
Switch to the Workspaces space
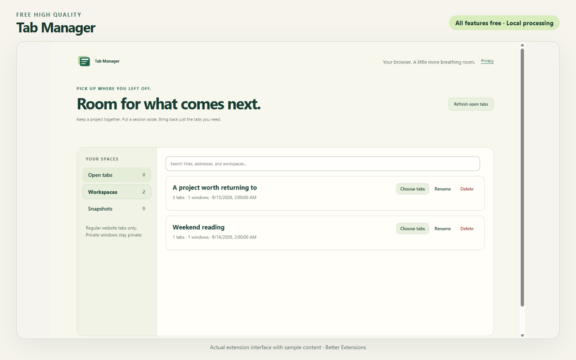(117, 192)
